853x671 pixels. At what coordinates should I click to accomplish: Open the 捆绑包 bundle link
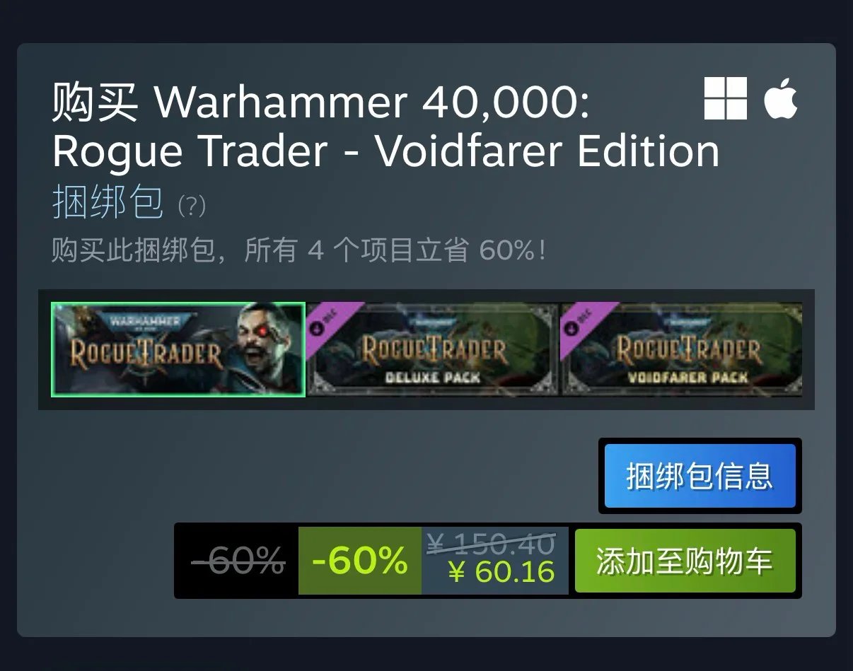click(108, 202)
